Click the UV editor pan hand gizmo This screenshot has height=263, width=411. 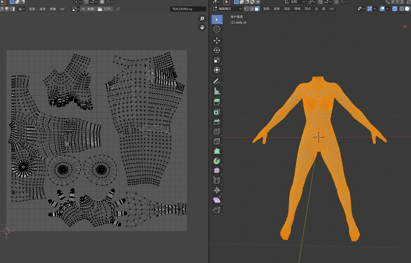[202, 27]
